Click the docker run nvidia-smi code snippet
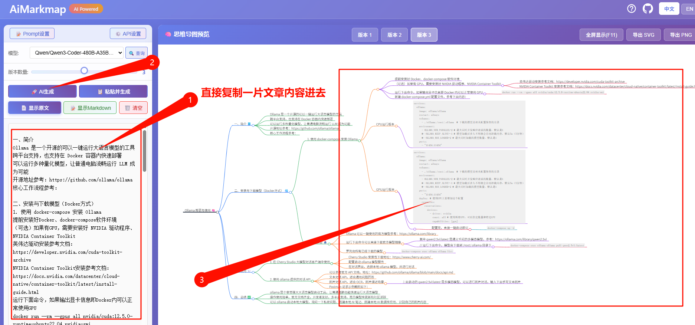Viewport: 695px width, 325px height. [553, 92]
